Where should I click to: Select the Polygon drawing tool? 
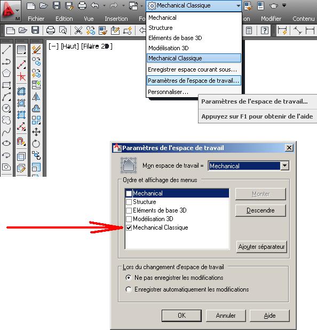(6, 73)
